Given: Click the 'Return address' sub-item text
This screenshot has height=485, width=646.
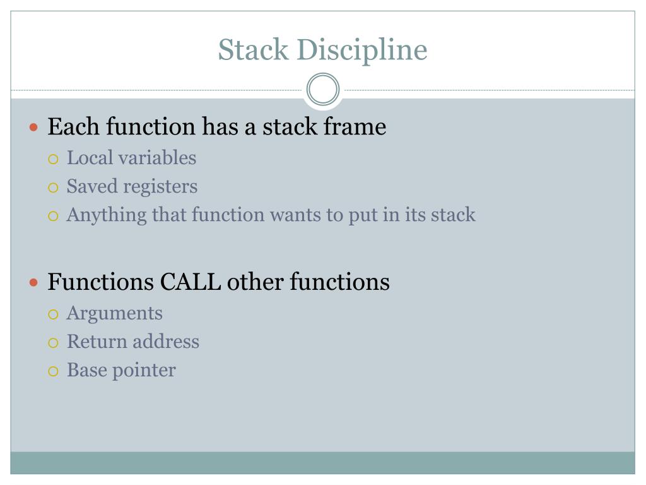Looking at the screenshot, I should pos(133,342).
